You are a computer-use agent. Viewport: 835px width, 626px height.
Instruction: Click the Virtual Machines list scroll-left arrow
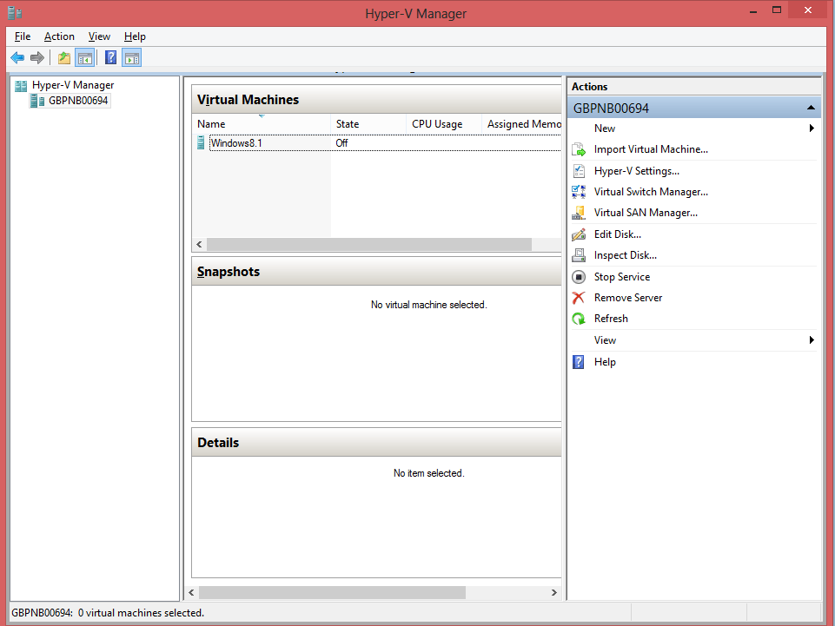199,244
